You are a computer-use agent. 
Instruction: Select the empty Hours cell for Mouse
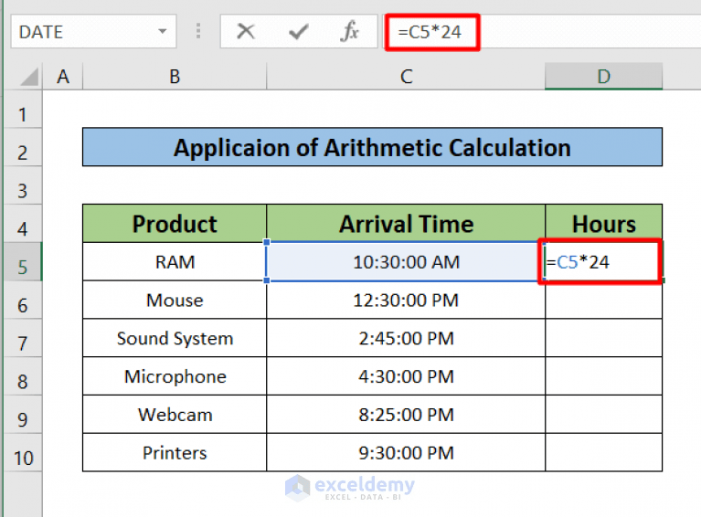[603, 300]
